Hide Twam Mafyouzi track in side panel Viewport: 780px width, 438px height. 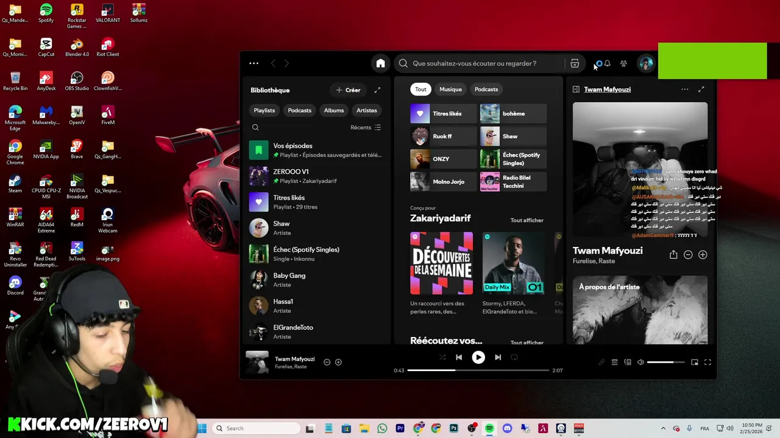688,255
